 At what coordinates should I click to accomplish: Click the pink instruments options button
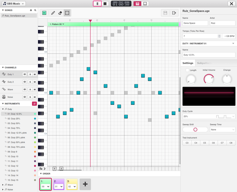(x=34, y=104)
